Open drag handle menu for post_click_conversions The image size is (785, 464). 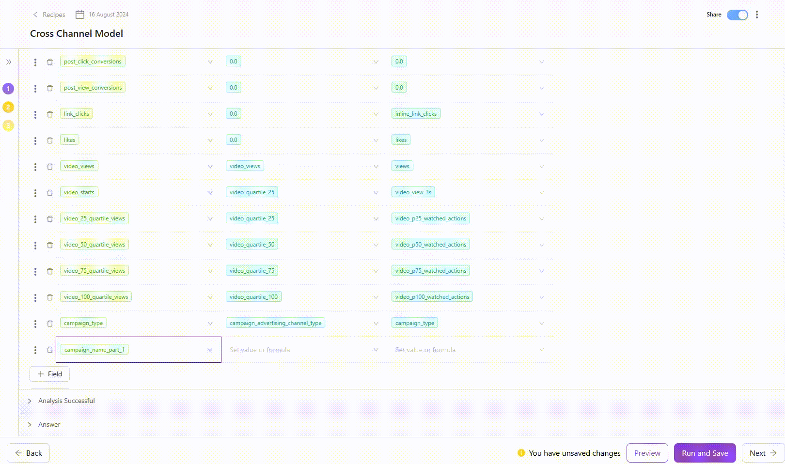[35, 62]
